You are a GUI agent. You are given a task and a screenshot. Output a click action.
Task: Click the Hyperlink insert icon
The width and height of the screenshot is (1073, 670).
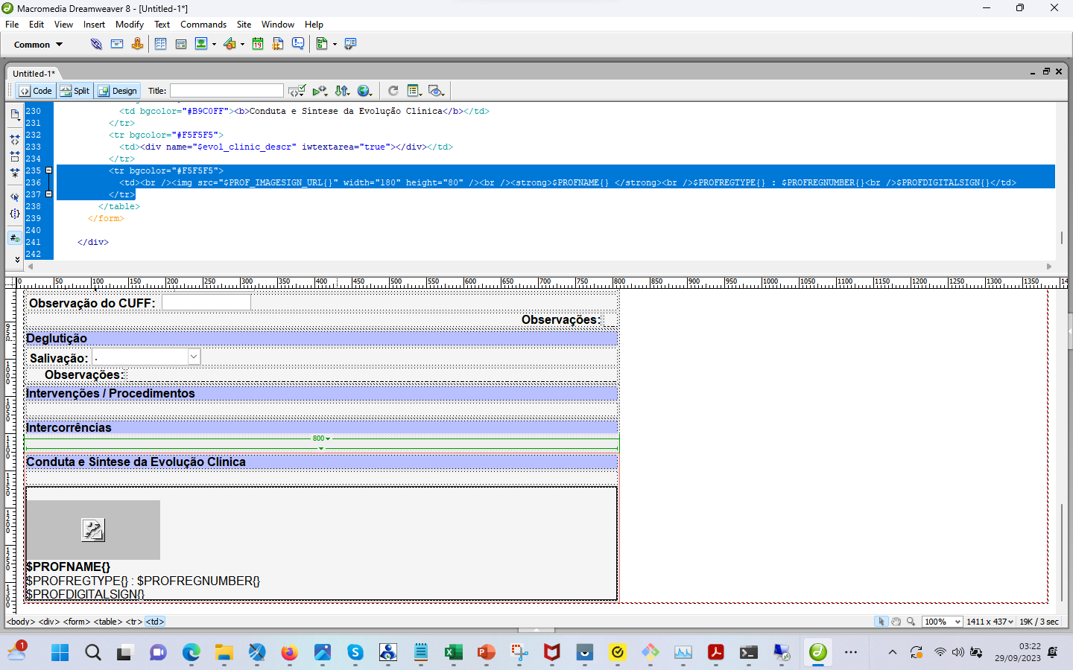pyautogui.click(x=96, y=44)
